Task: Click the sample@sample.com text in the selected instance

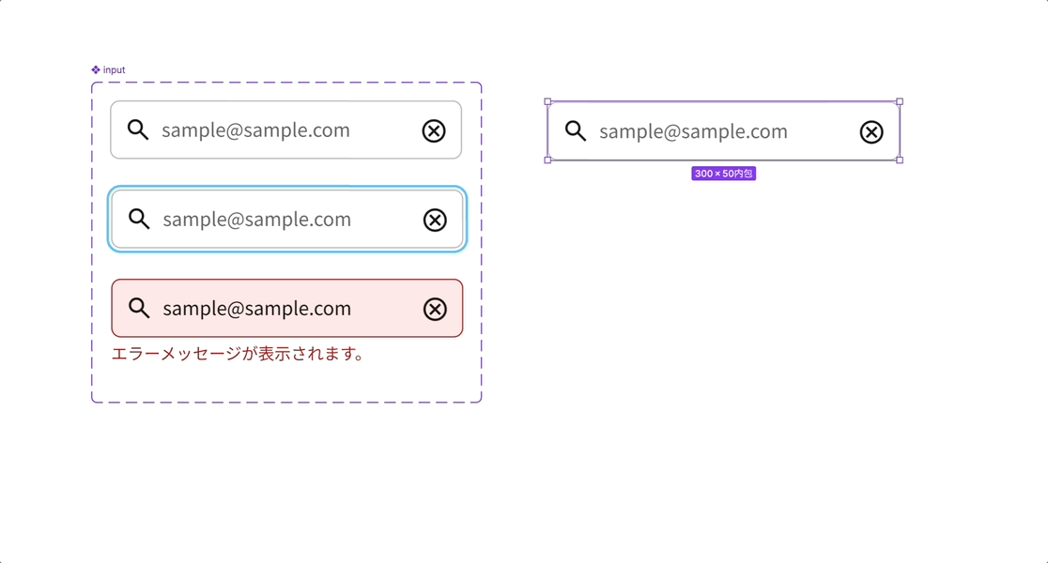Action: [693, 131]
